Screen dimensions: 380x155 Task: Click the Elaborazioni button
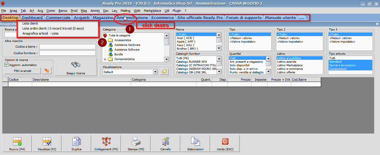195,143
